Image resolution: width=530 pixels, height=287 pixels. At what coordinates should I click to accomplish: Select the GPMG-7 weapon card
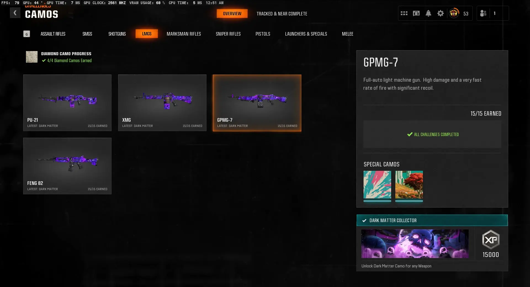[257, 103]
